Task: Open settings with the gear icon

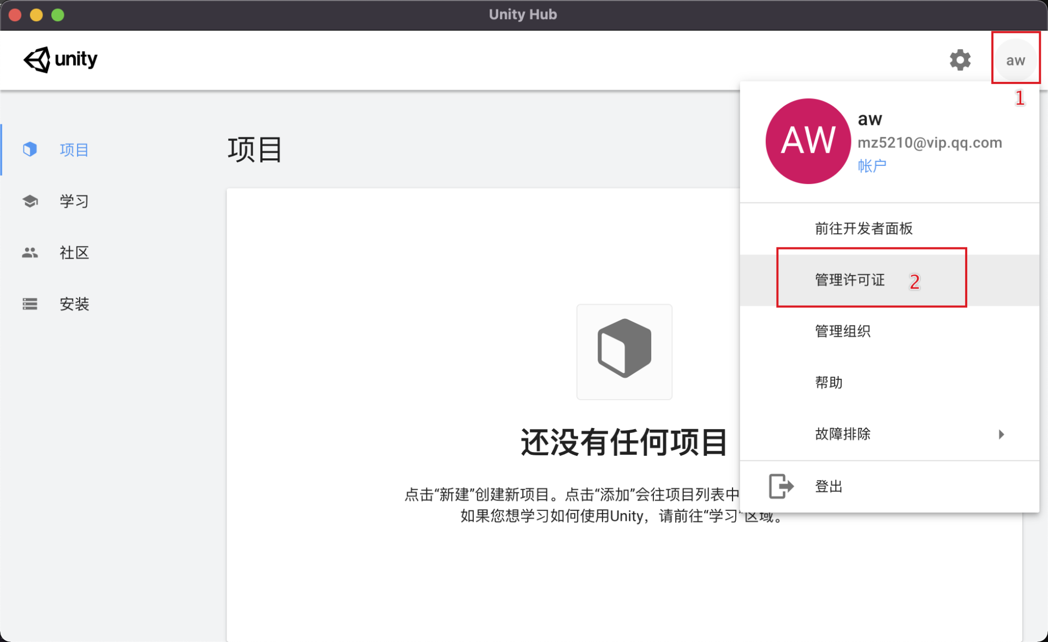Action: click(960, 60)
